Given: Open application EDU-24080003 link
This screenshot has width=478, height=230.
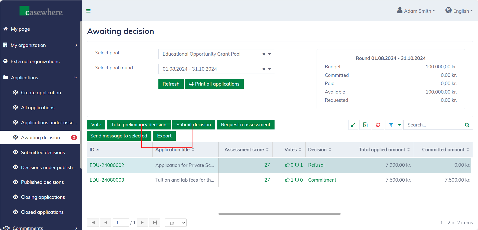Looking at the screenshot, I should 107,180.
